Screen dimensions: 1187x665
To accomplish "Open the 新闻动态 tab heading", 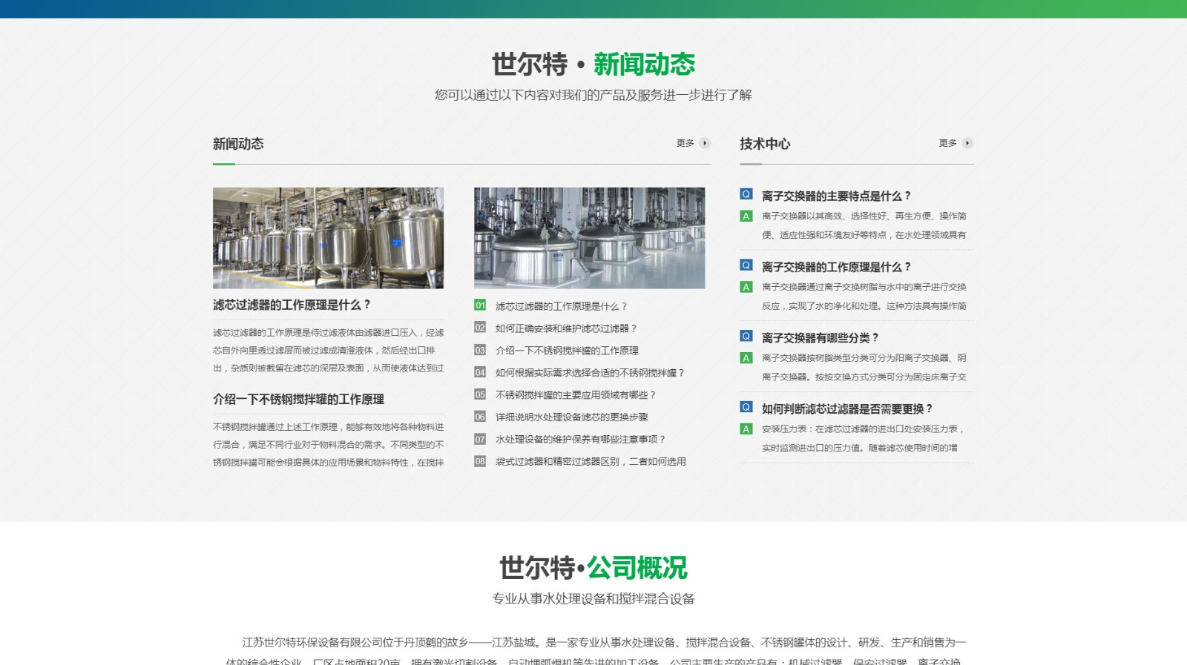I will coord(238,144).
